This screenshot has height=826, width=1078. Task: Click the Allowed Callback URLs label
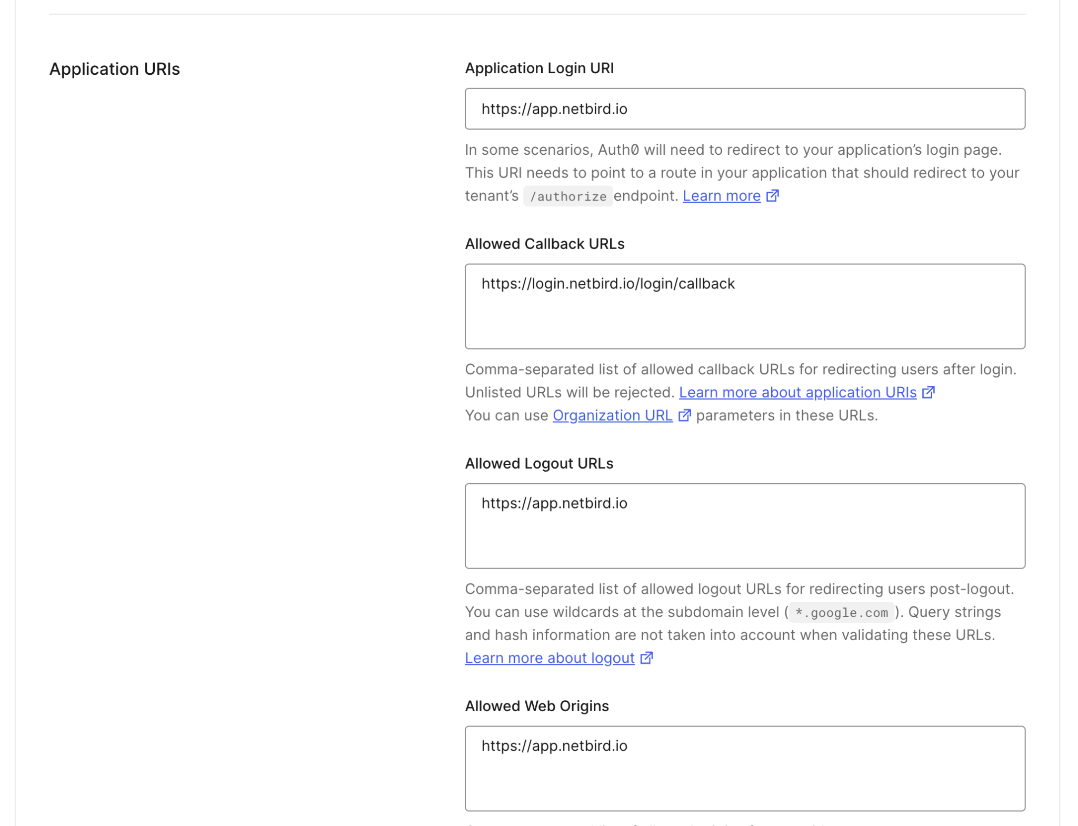click(544, 243)
